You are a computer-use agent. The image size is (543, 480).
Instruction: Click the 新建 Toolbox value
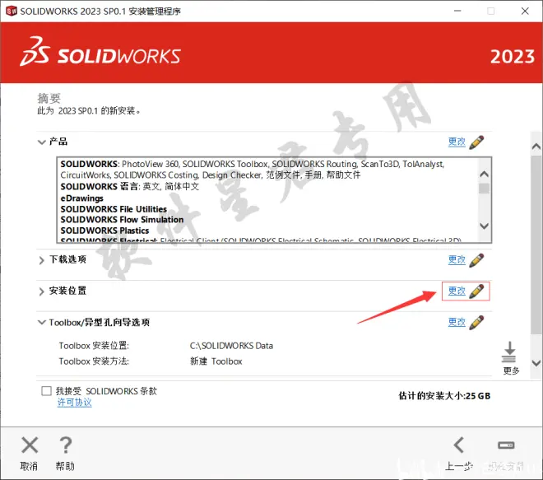tap(216, 361)
